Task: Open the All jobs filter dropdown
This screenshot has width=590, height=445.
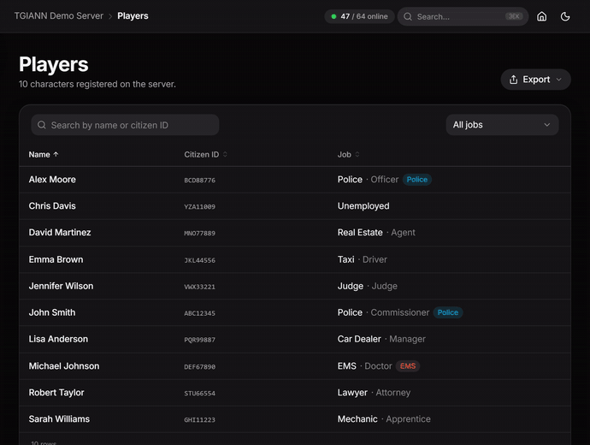Action: (x=502, y=125)
